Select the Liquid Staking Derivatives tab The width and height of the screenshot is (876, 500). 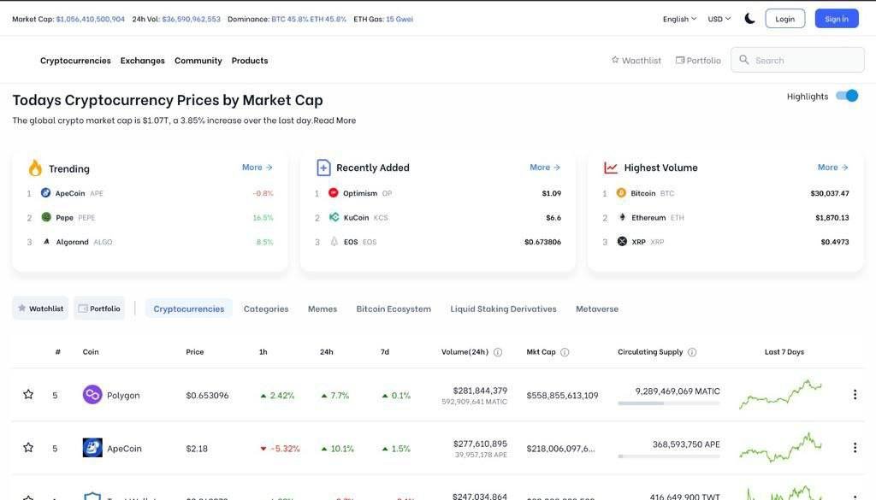click(503, 309)
